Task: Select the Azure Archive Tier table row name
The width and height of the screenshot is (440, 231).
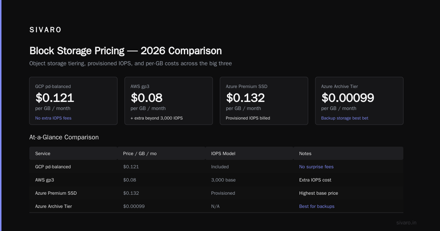Action: coord(54,206)
